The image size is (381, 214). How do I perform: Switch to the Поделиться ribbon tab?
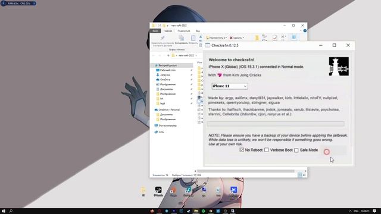pyautogui.click(x=184, y=31)
